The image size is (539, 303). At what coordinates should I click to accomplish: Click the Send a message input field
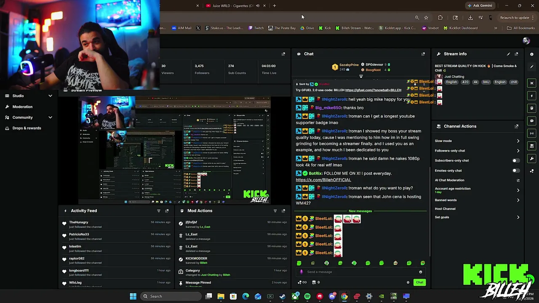click(360, 272)
